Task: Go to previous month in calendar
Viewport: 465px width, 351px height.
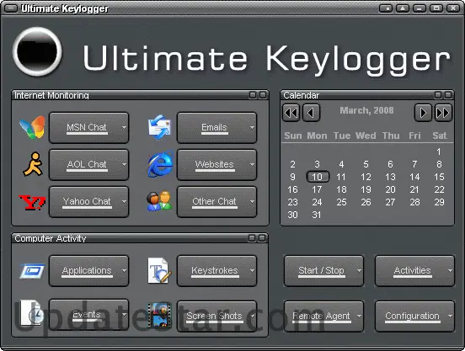Action: [311, 113]
